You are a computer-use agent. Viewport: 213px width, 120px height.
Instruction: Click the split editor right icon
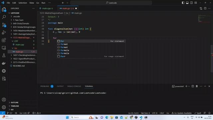[x=205, y=8]
